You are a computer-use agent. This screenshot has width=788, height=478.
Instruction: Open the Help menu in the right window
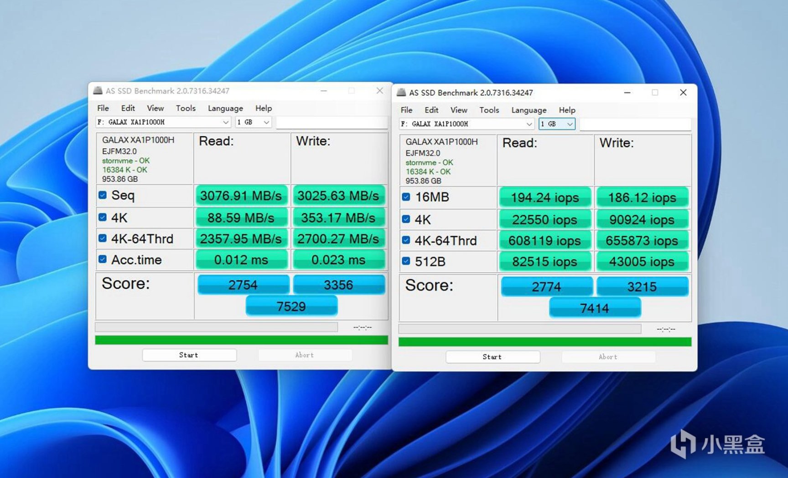(x=567, y=110)
